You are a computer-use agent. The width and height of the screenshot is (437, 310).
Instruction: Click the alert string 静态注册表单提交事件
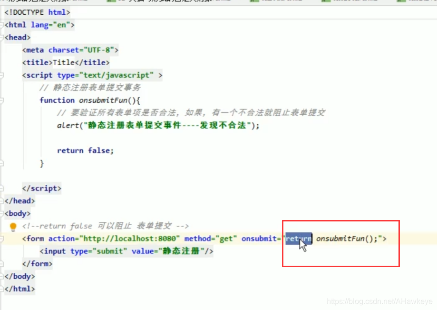(167, 125)
